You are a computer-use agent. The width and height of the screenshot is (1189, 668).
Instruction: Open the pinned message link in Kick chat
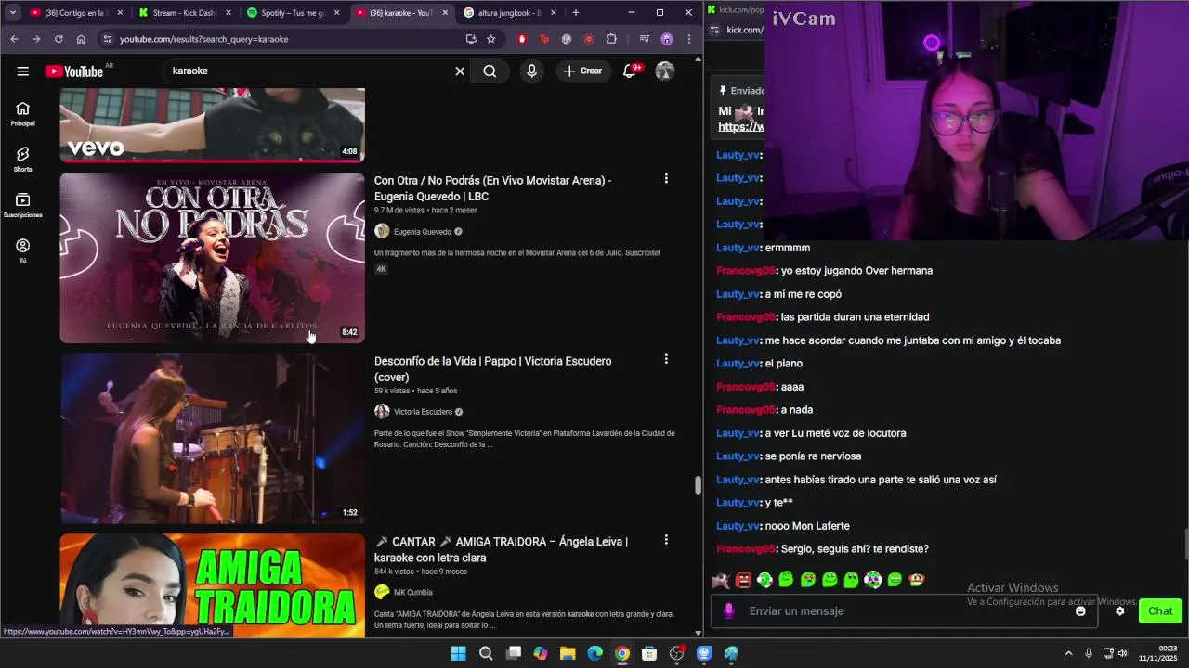pyautogui.click(x=741, y=127)
